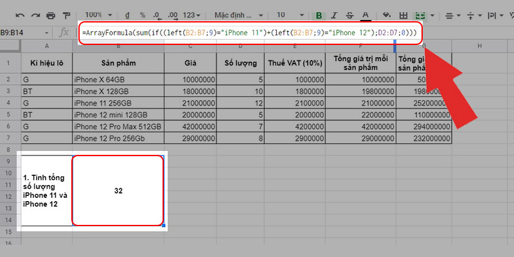Select quantity cell 7
The width and height of the screenshot is (514, 257).
click(x=240, y=127)
